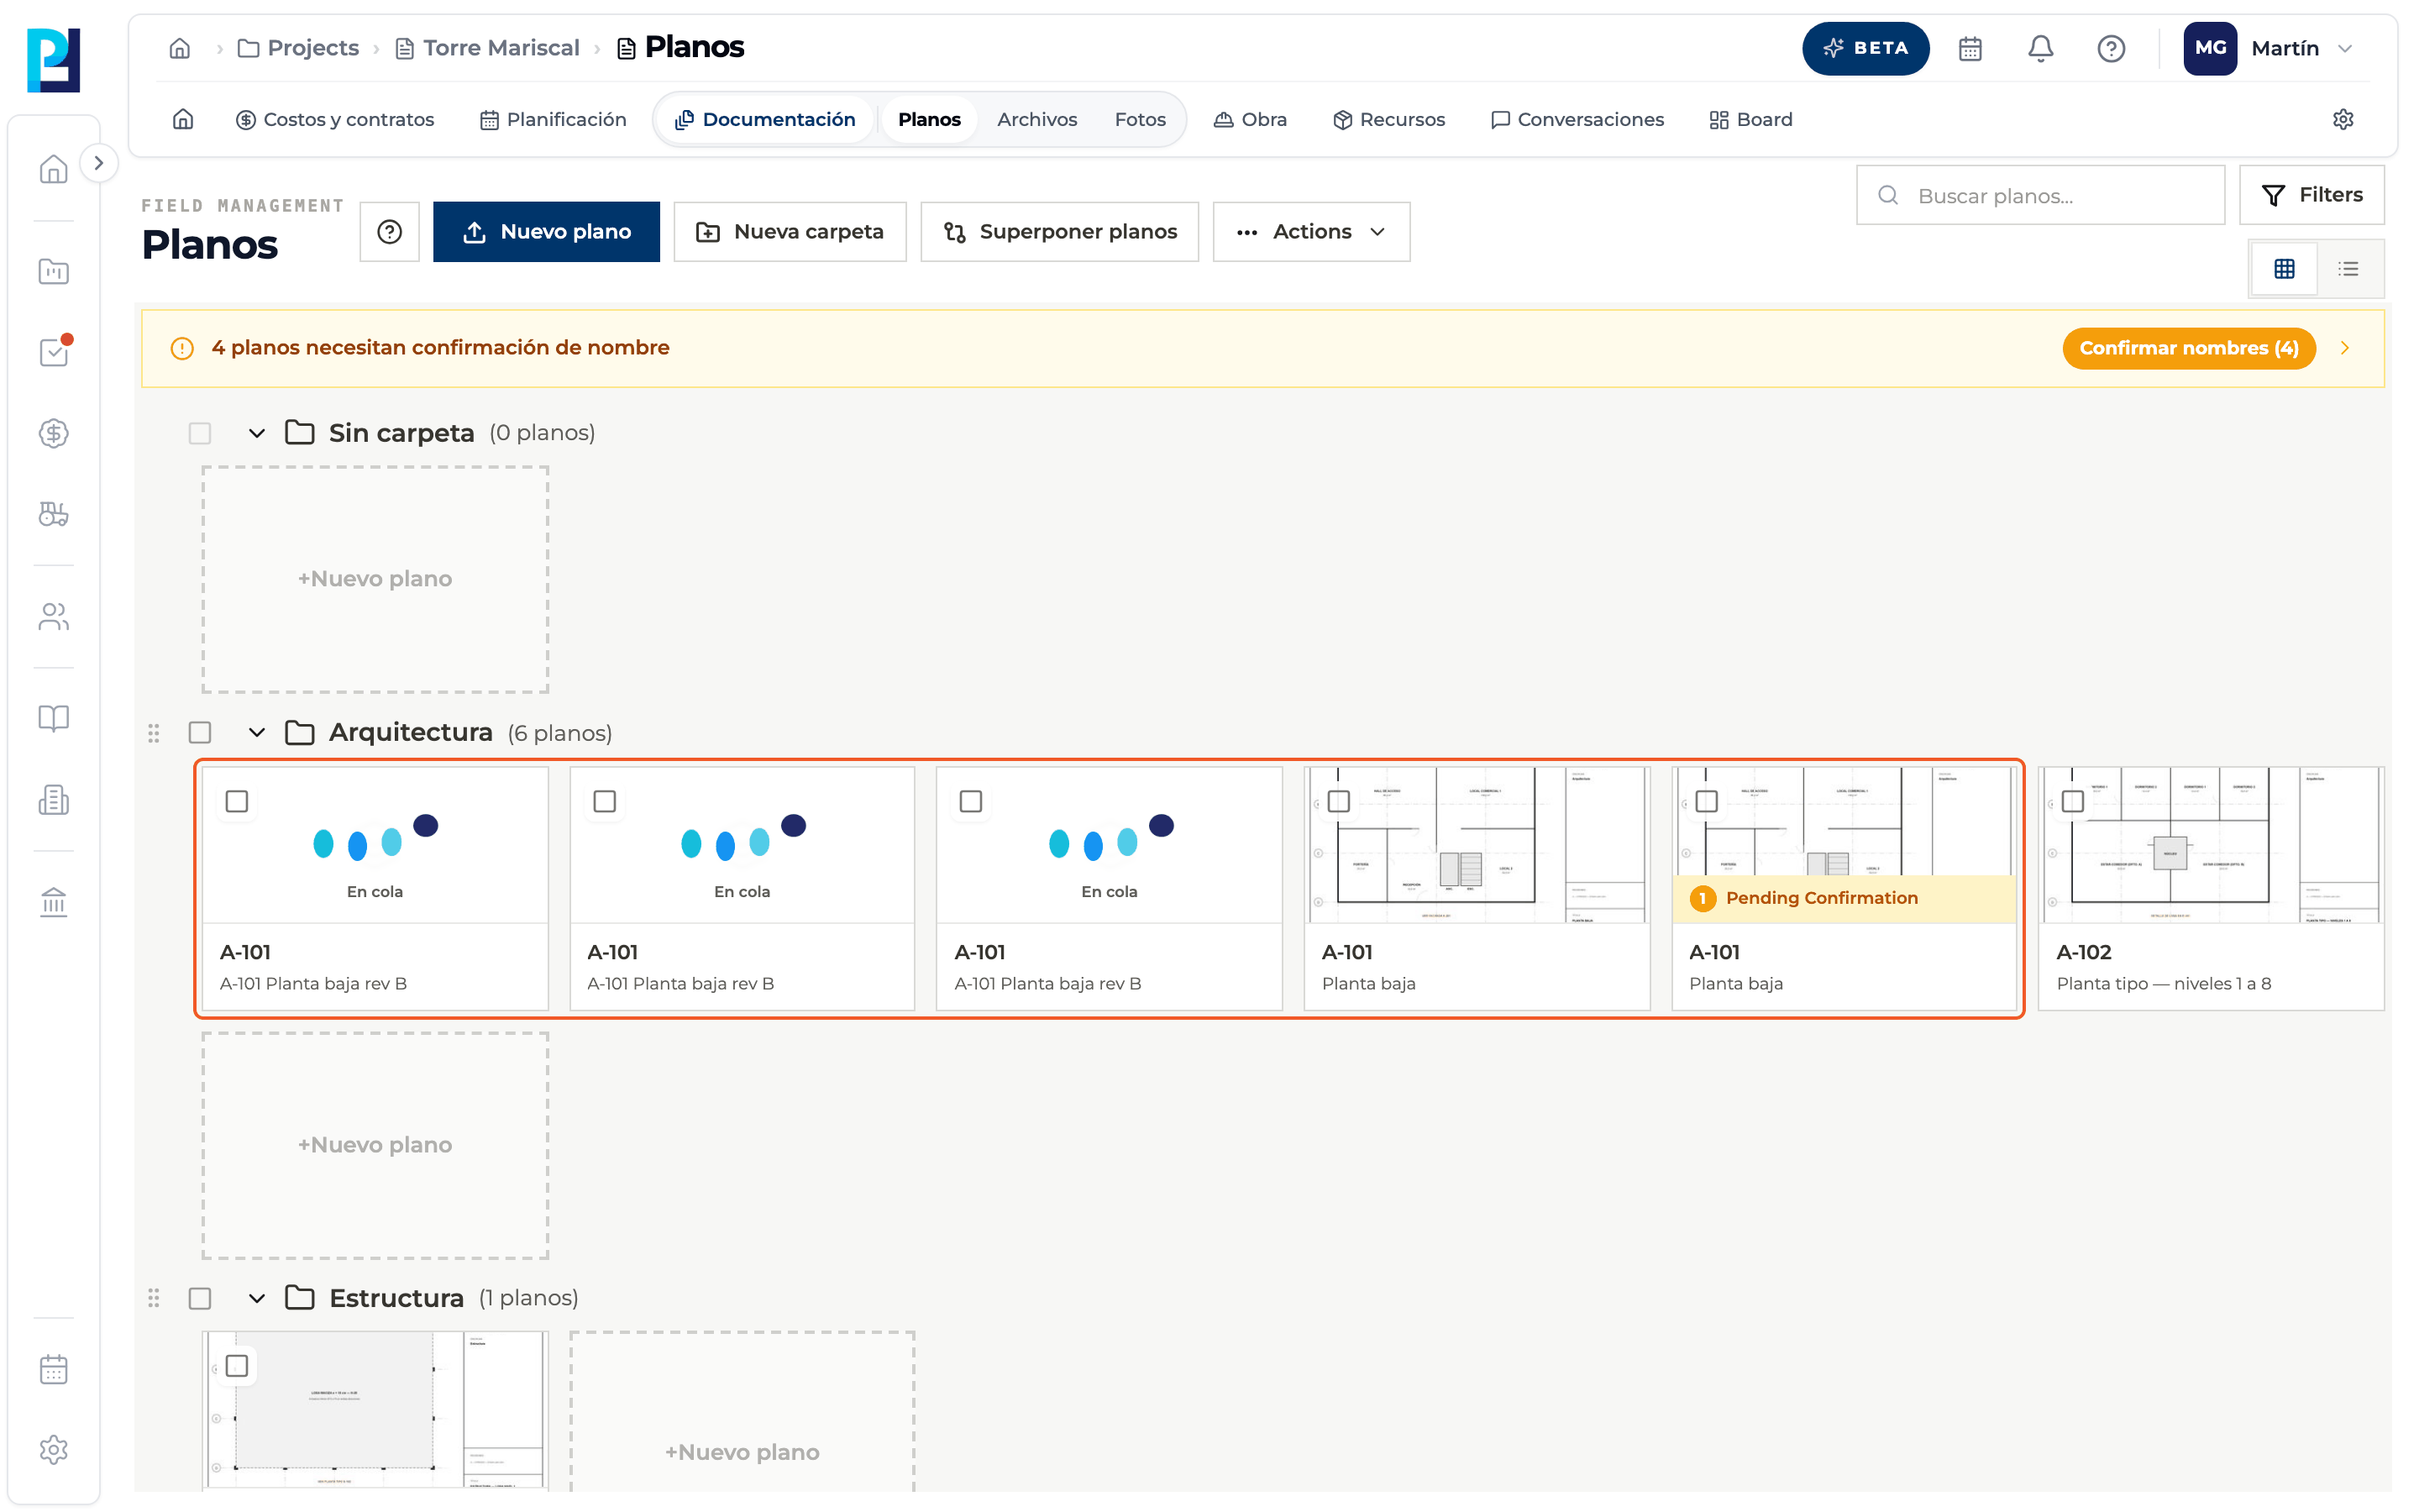The height and width of the screenshot is (1512, 2419).
Task: Switch to list view
Action: click(x=2348, y=268)
